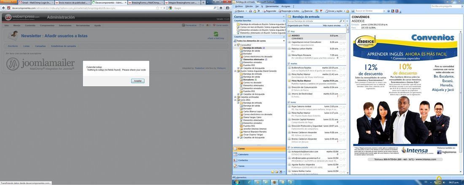Click Reenviar in Outlook toolbar
The image size is (464, 185).
click(307, 11)
